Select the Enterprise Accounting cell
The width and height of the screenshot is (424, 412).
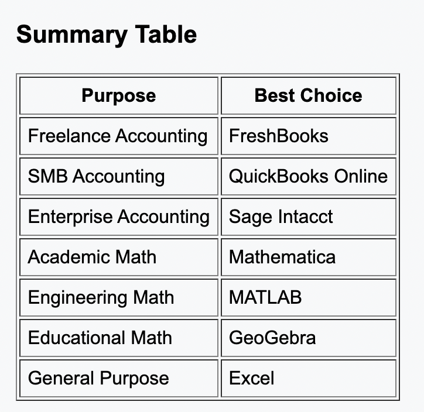tap(119, 217)
